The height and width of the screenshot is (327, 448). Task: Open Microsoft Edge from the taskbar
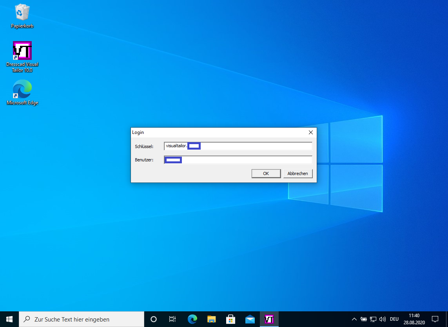(192, 319)
